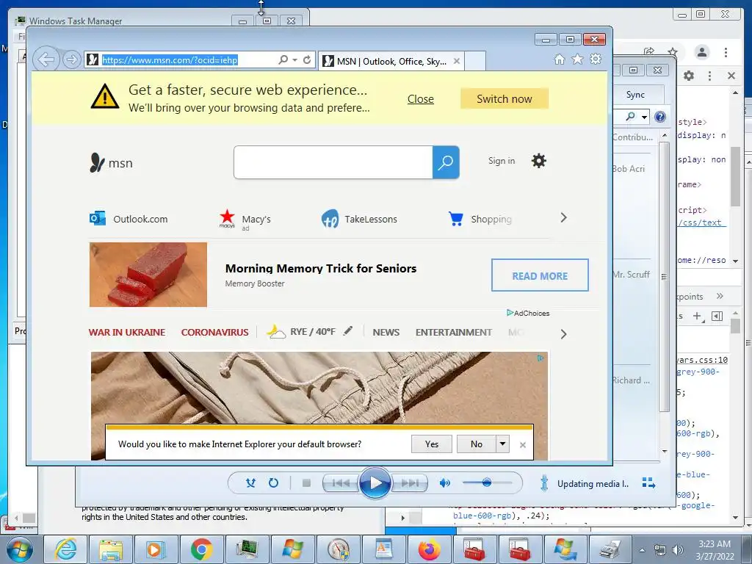The width and height of the screenshot is (752, 564).
Task: Expand more DevTools tabs double chevron
Action: click(720, 296)
